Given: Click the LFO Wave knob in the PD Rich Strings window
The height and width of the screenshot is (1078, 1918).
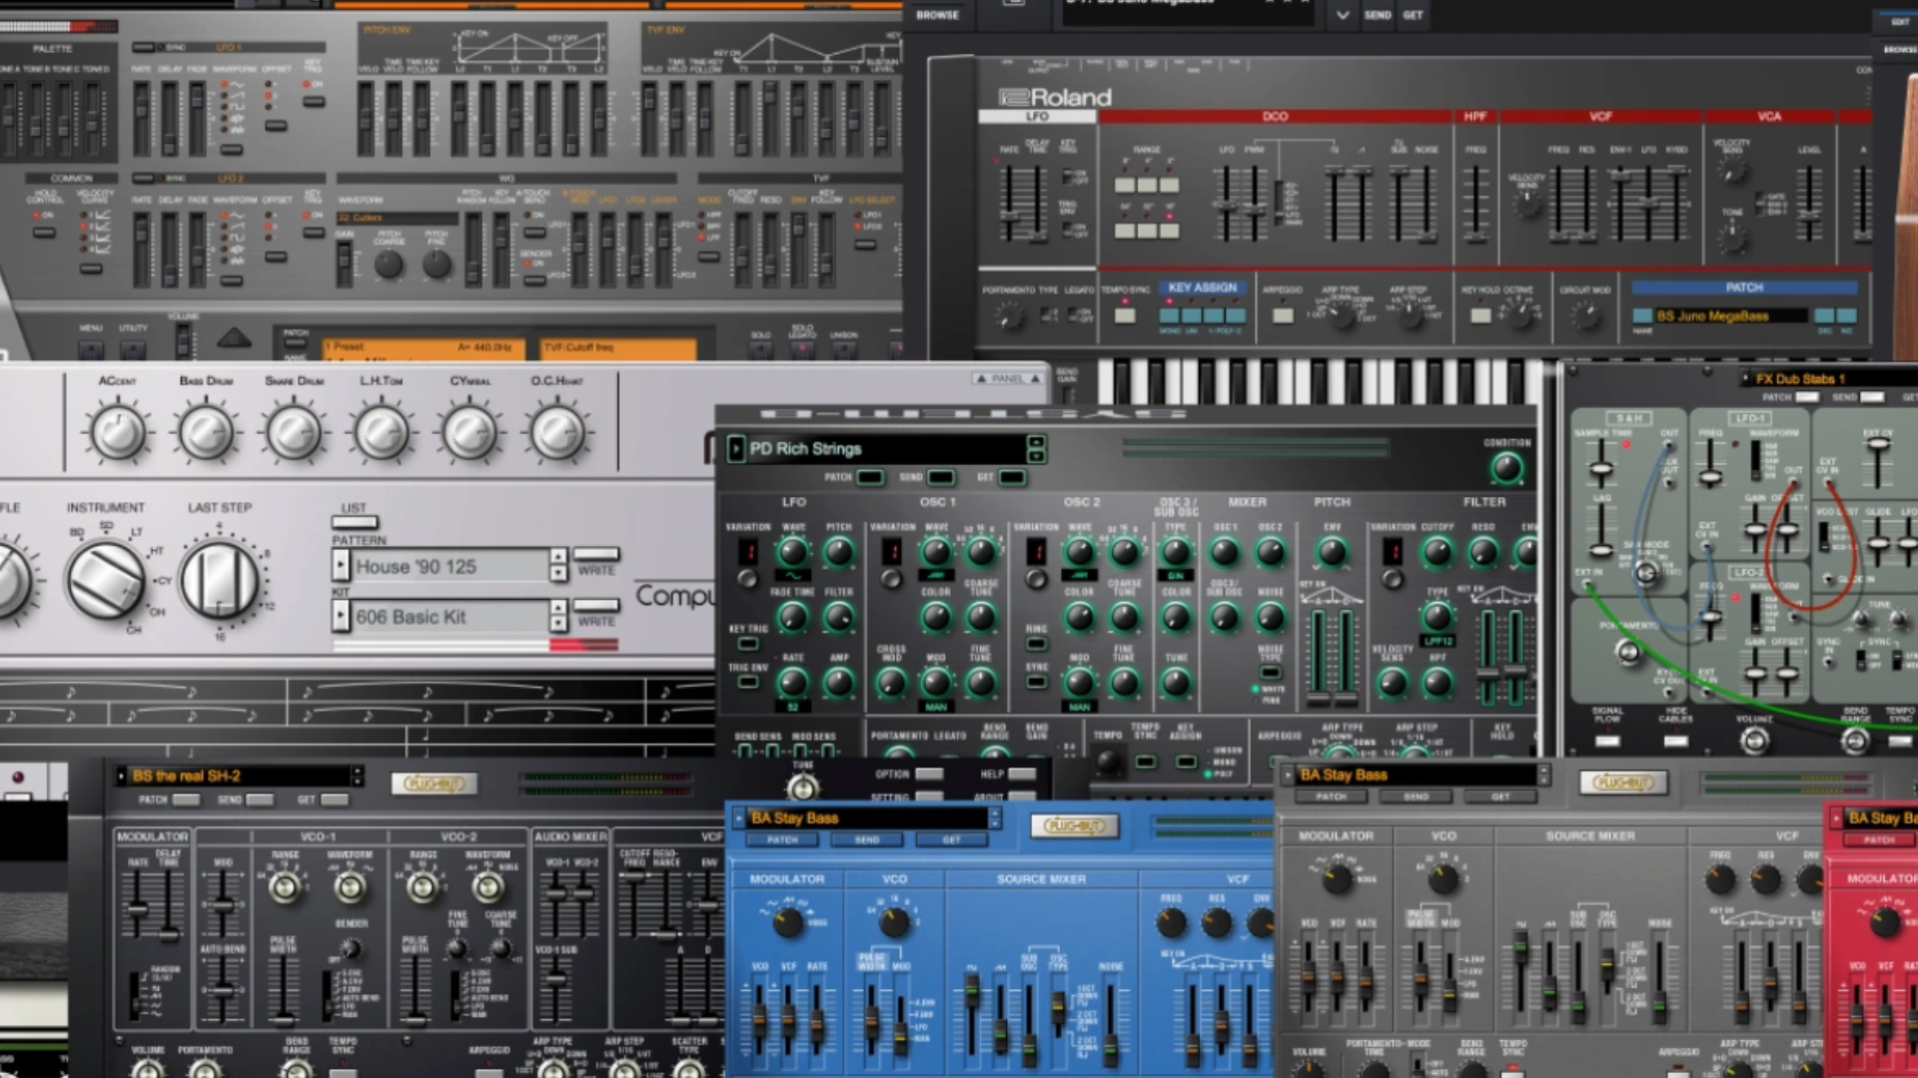Looking at the screenshot, I should point(793,551).
